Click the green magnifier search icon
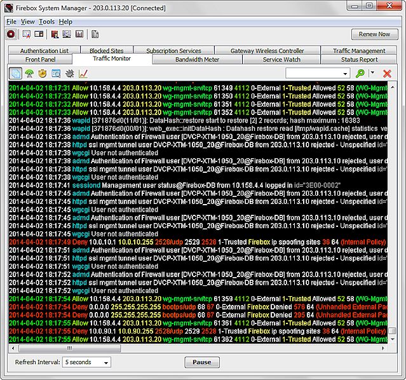Image resolution: width=406 pixels, height=380 pixels. pos(360,74)
